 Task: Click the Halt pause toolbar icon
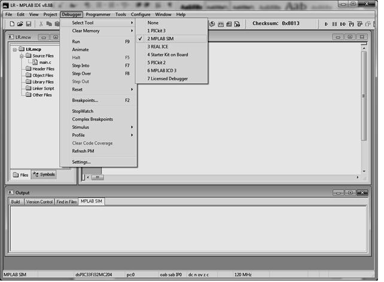[x=334, y=24]
